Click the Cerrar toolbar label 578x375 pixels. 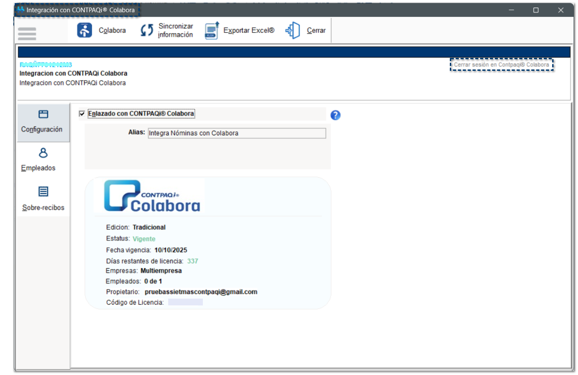(x=316, y=30)
